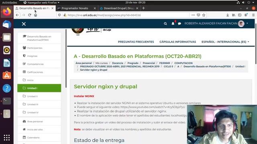Open Firefox account icon
257x144 pixels.
pyautogui.click(x=246, y=15)
